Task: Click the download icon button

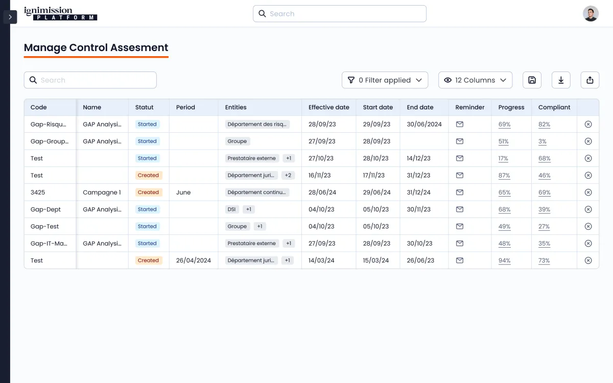Action: click(561, 80)
